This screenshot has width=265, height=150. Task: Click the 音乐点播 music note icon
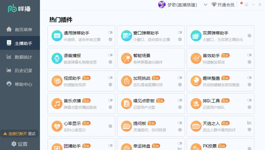[x=57, y=104]
